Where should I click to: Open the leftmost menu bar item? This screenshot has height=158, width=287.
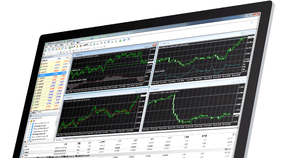(x=47, y=47)
